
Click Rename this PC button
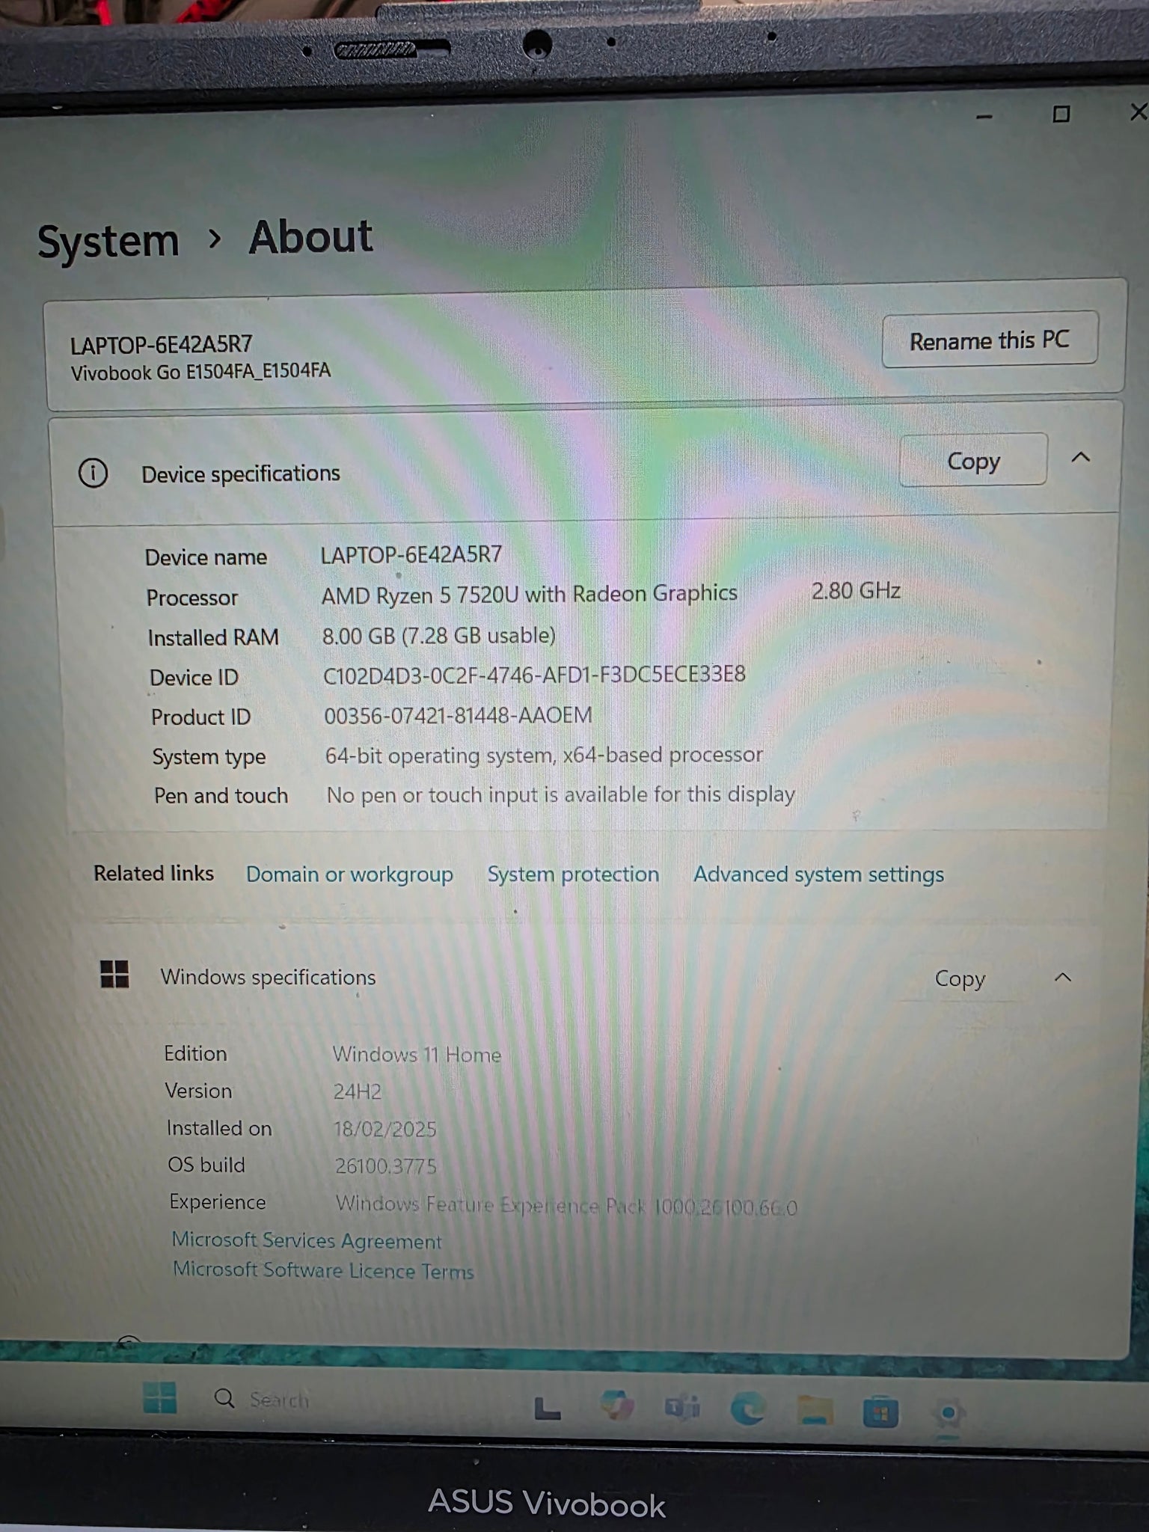point(989,341)
